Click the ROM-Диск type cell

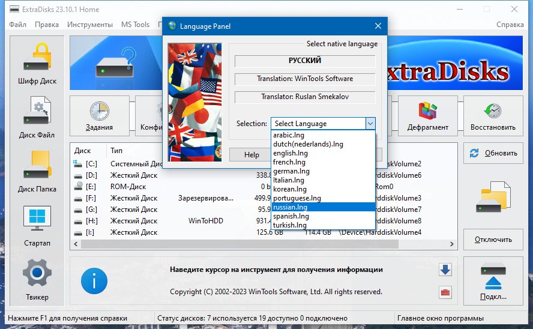(128, 187)
